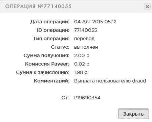This screenshot has width=152, height=122.
Task: Click the Сумма получения label
Action: coord(46,56)
